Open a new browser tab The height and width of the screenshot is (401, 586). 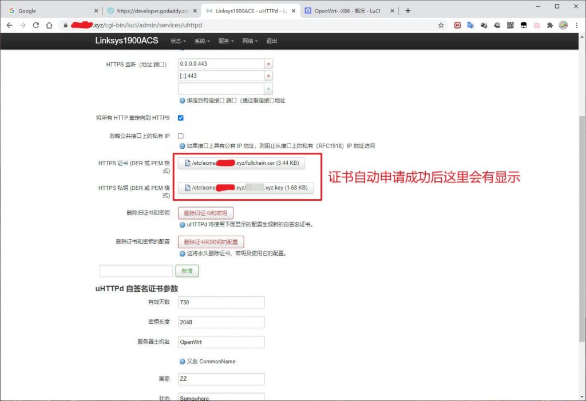coord(407,11)
